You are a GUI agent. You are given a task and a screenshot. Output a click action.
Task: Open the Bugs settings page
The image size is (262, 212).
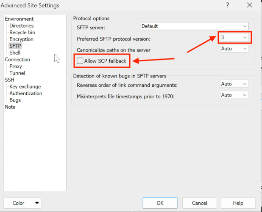coord(15,100)
